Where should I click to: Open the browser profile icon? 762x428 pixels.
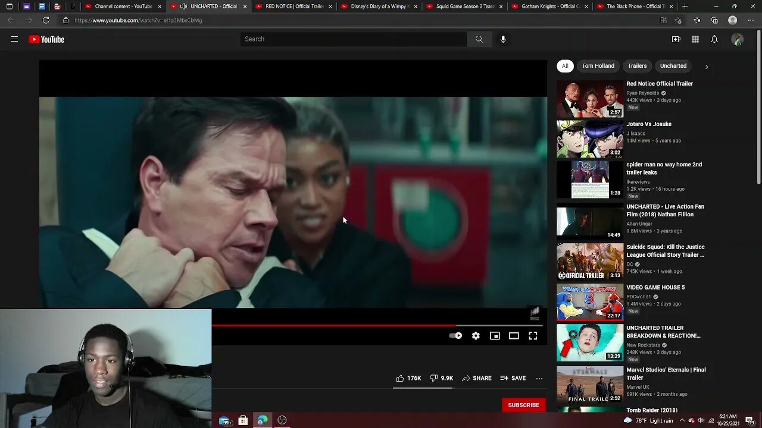pos(733,20)
